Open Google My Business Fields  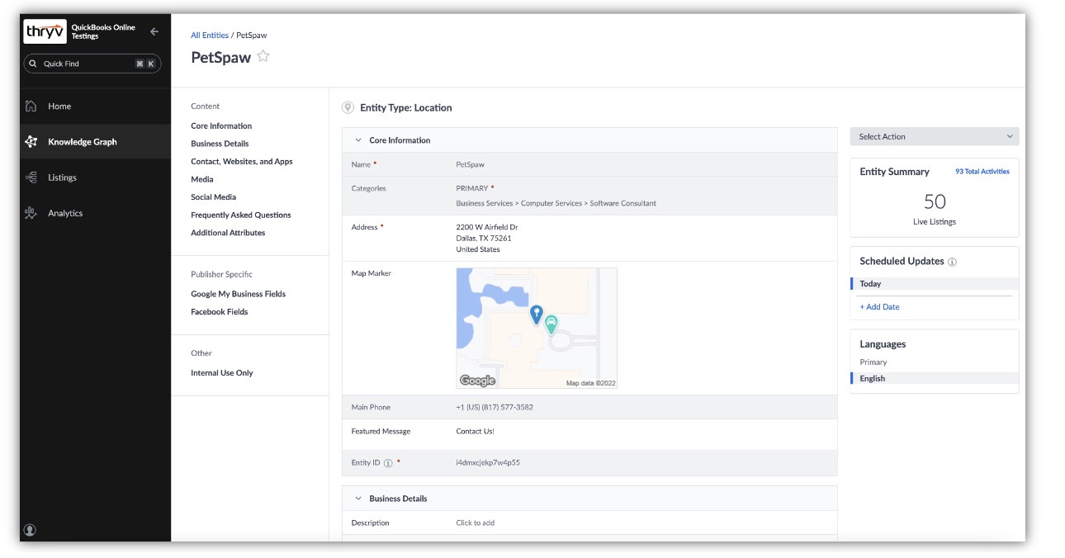pyautogui.click(x=239, y=294)
